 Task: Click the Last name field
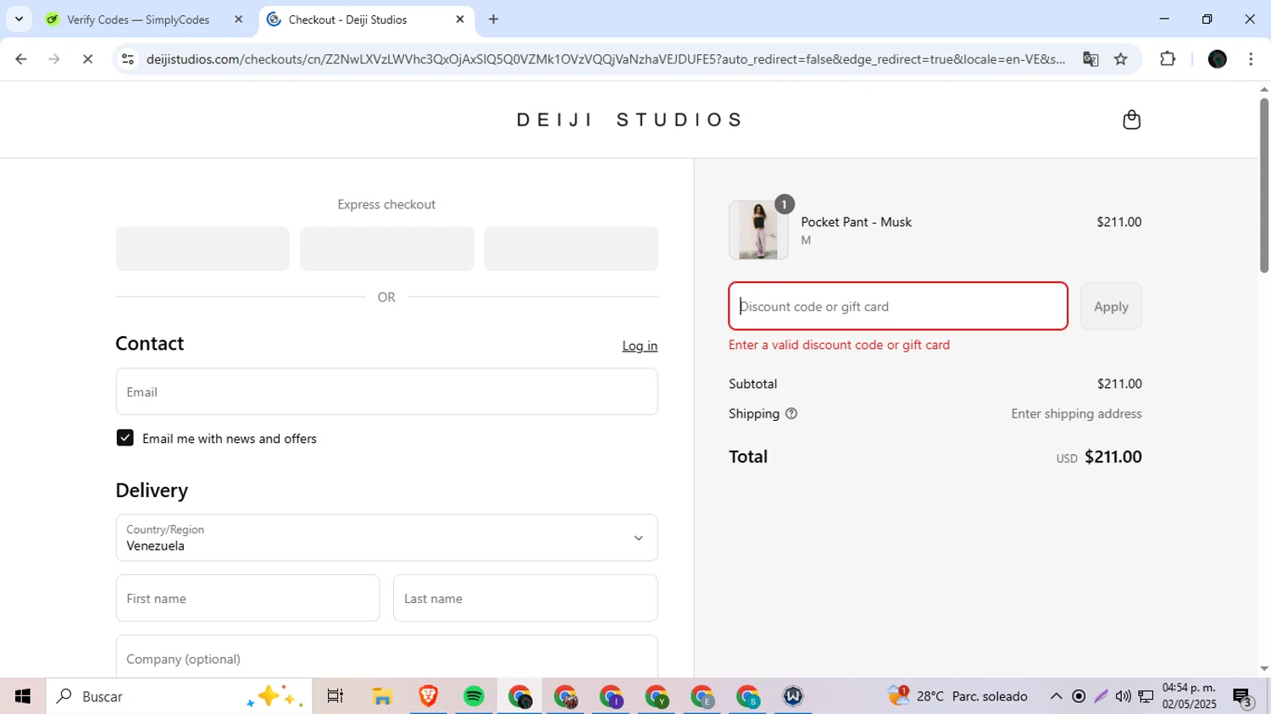525,598
